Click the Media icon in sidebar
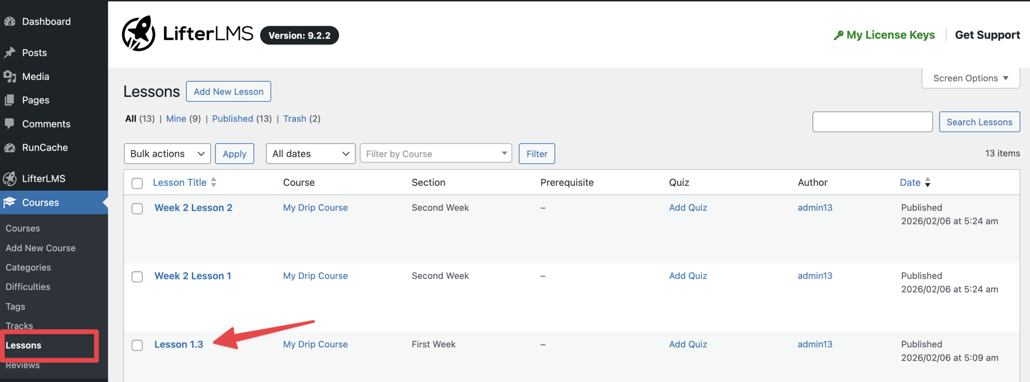The width and height of the screenshot is (1030, 382). point(10,76)
